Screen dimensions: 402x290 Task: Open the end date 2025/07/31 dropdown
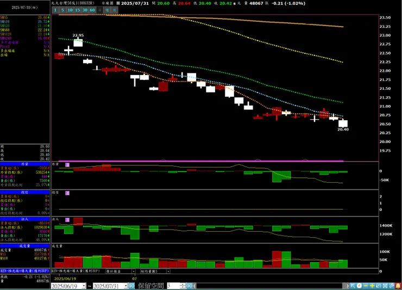[125, 286]
